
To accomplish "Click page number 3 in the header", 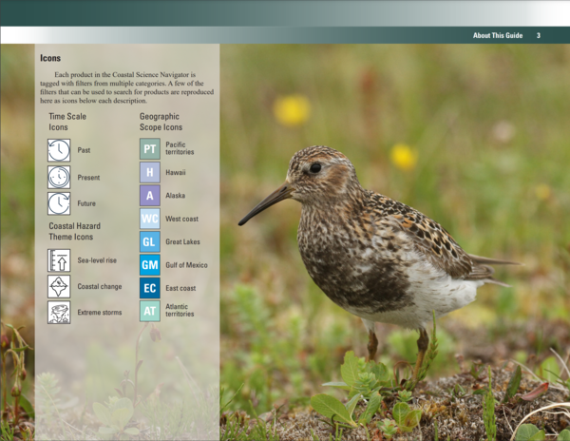I will point(539,35).
